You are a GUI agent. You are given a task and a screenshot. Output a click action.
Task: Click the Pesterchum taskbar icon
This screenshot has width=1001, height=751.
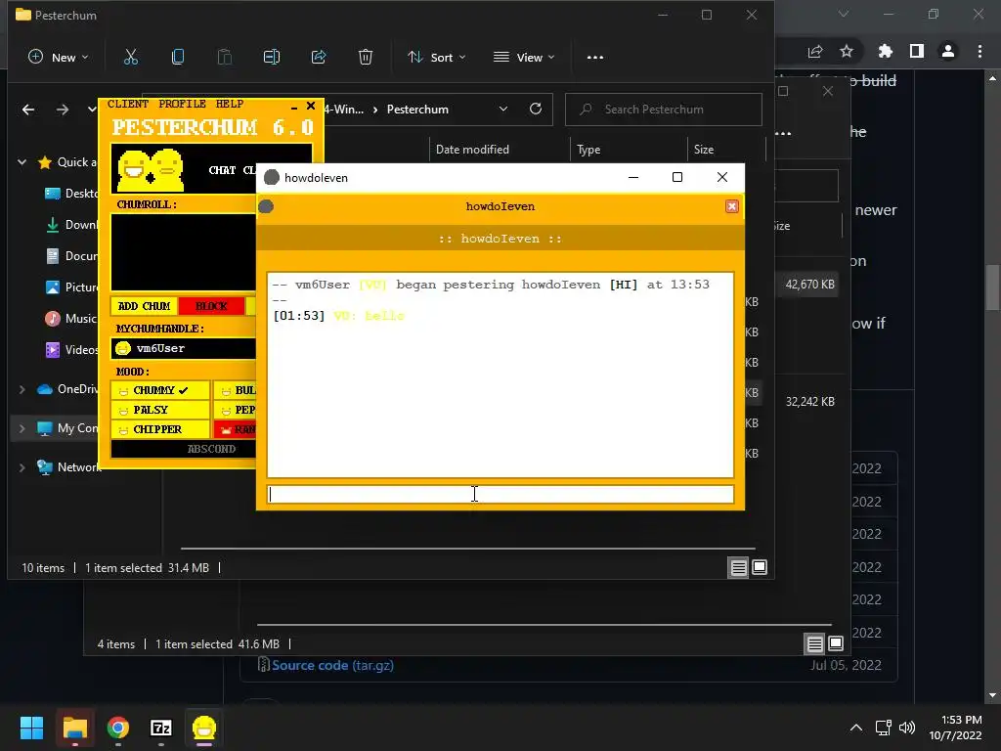pos(204,728)
